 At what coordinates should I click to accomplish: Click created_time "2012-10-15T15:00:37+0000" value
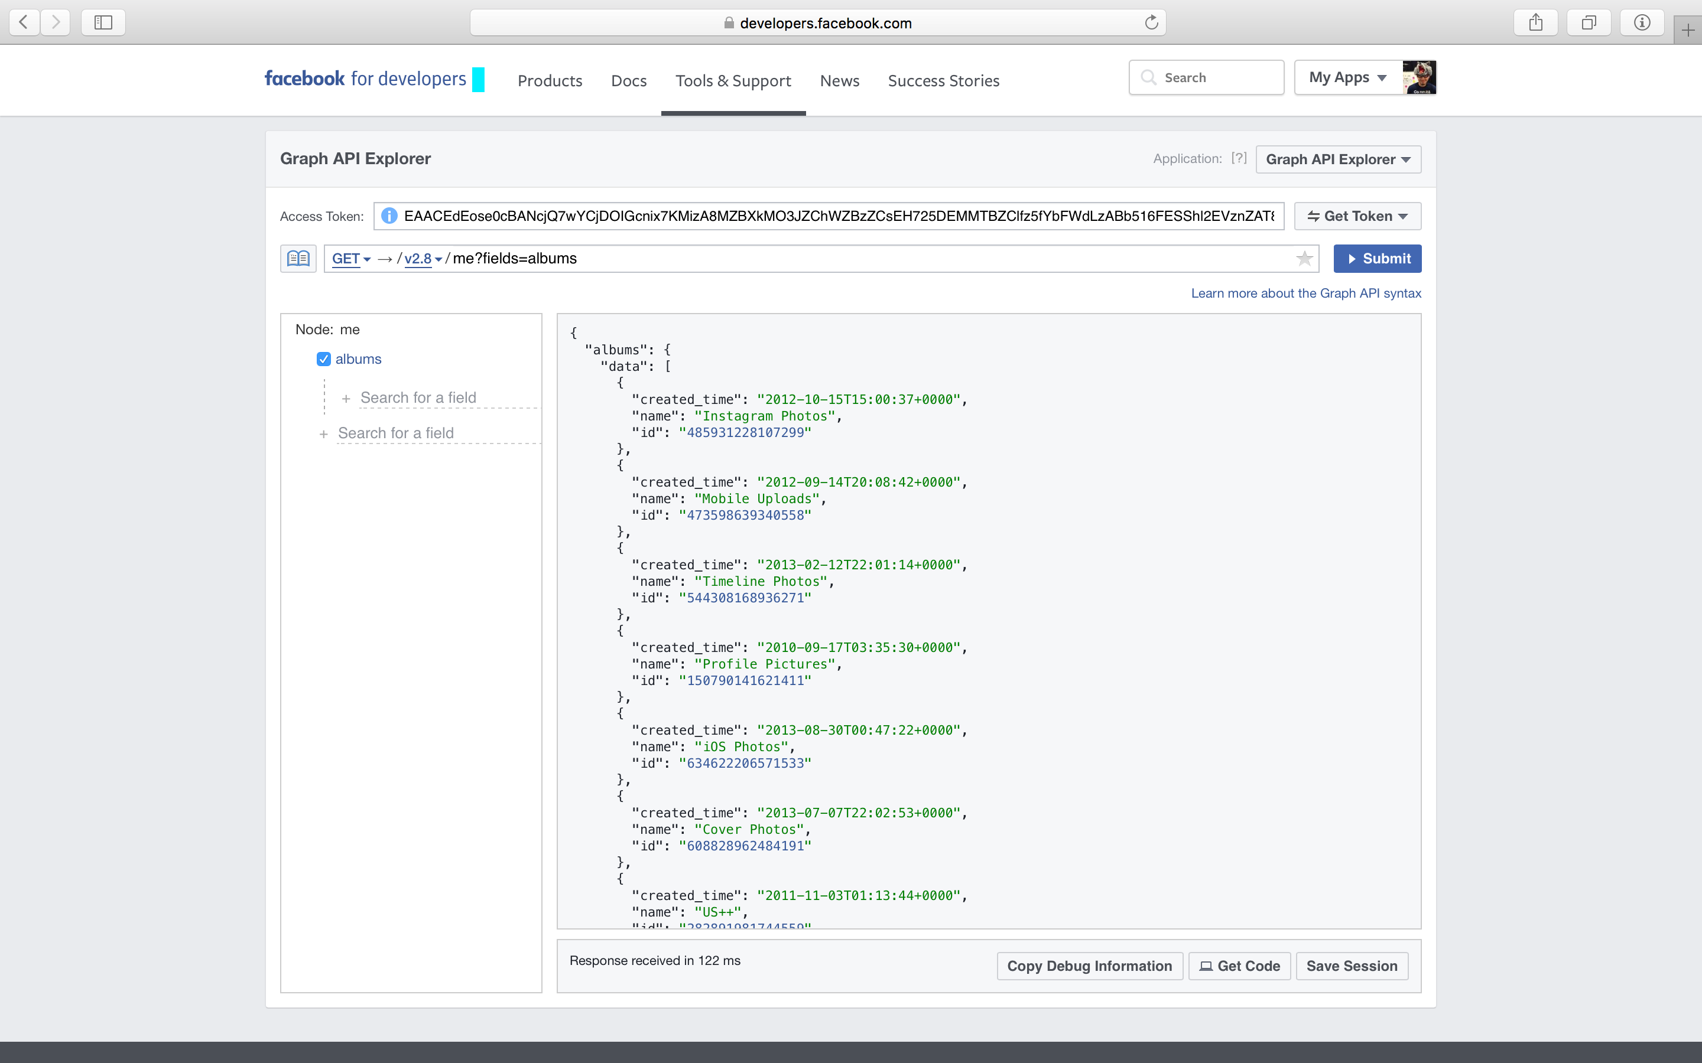[x=859, y=399]
